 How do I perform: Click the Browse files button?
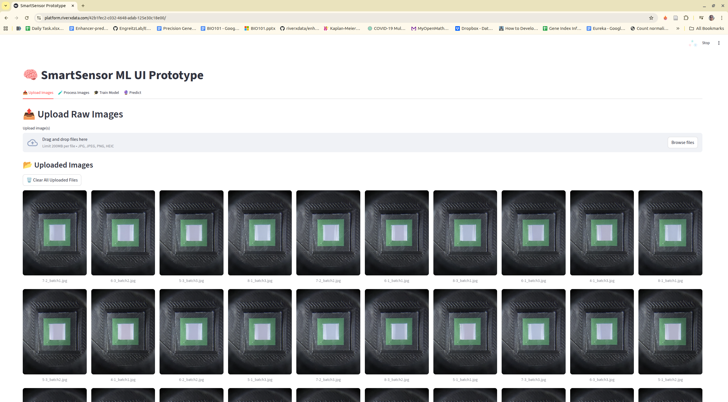click(x=682, y=143)
